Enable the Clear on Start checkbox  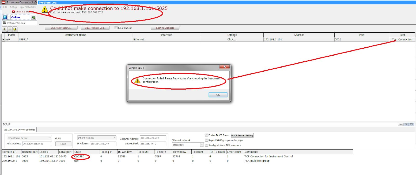pos(116,28)
